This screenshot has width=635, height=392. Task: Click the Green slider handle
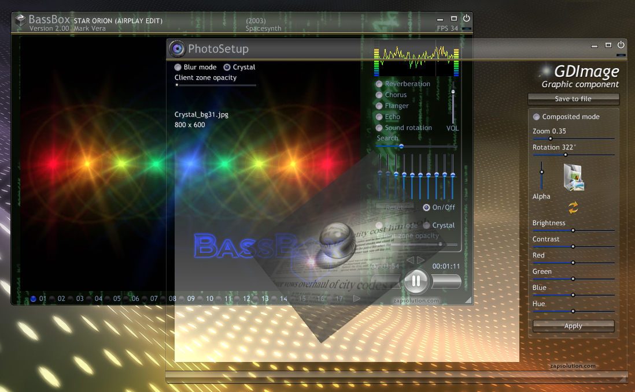coord(573,279)
